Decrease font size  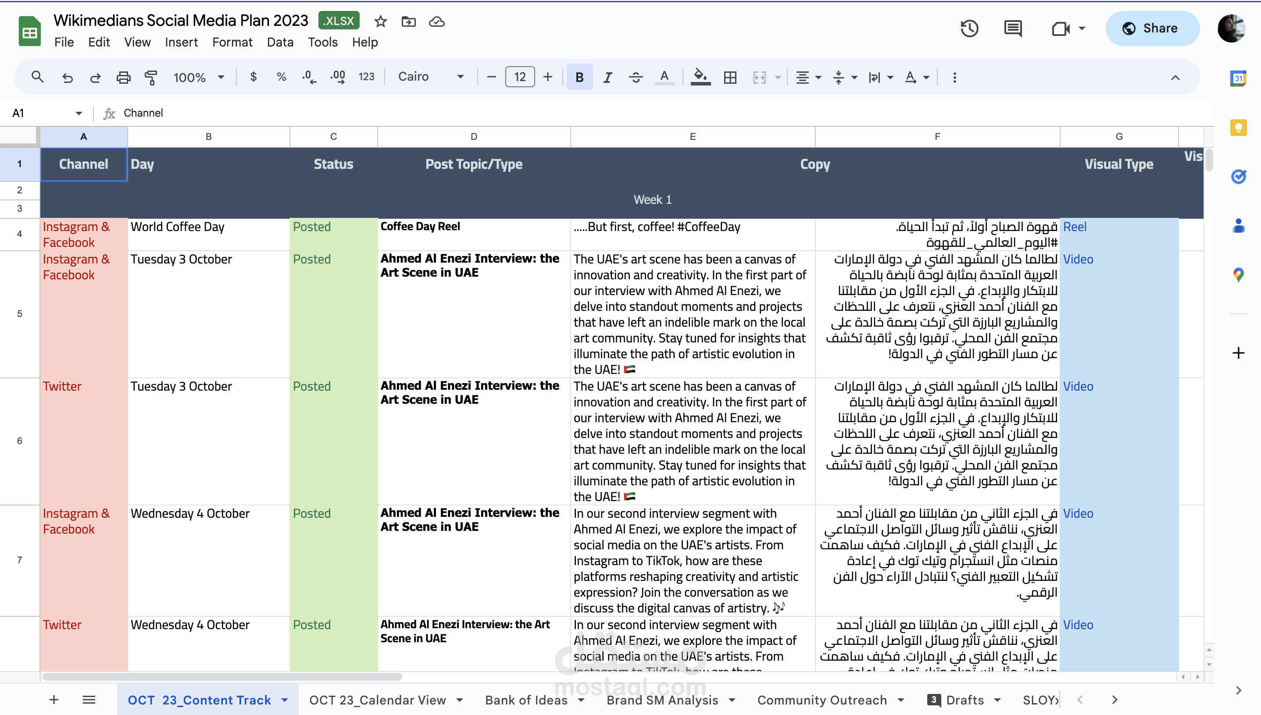click(491, 77)
